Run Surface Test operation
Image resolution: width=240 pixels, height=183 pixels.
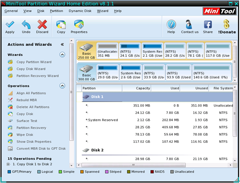point(27,121)
